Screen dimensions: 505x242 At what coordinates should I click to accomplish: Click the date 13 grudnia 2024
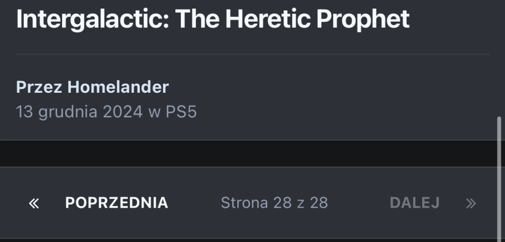[x=79, y=111]
